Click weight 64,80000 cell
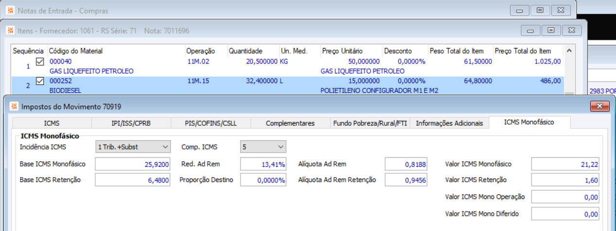The width and height of the screenshot is (616, 231). point(478,81)
